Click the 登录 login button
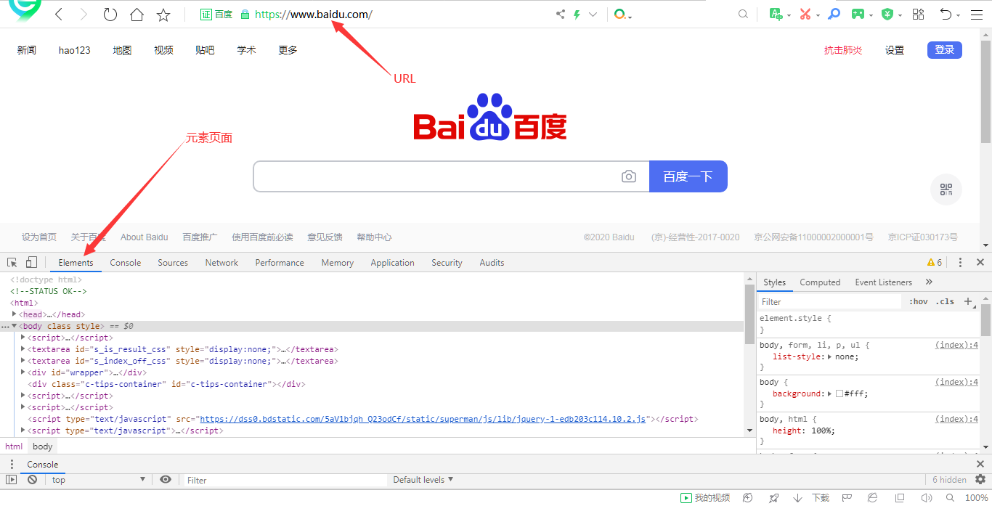The image size is (992, 506). (944, 49)
